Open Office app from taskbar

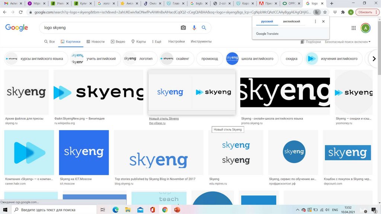click(x=153, y=210)
